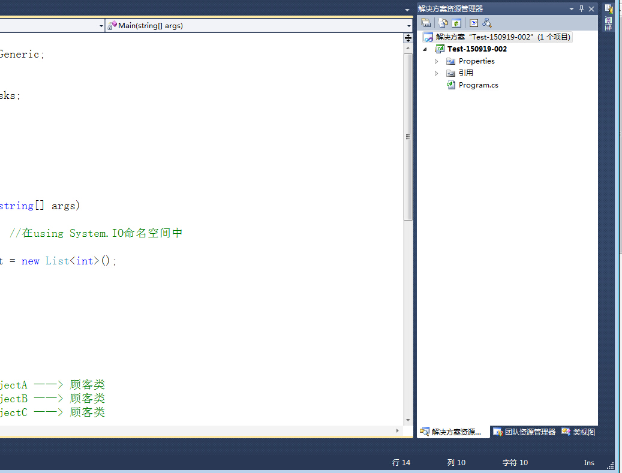The width and height of the screenshot is (622, 473).
Task: Expand the 引用 references node
Action: pos(436,73)
